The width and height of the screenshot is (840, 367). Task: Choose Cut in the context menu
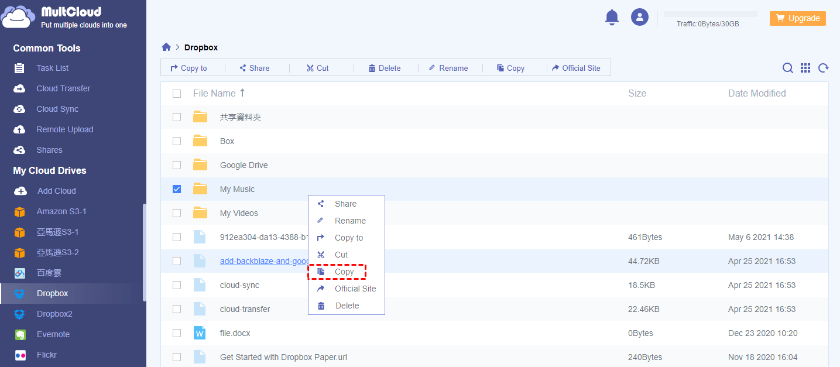click(x=346, y=255)
